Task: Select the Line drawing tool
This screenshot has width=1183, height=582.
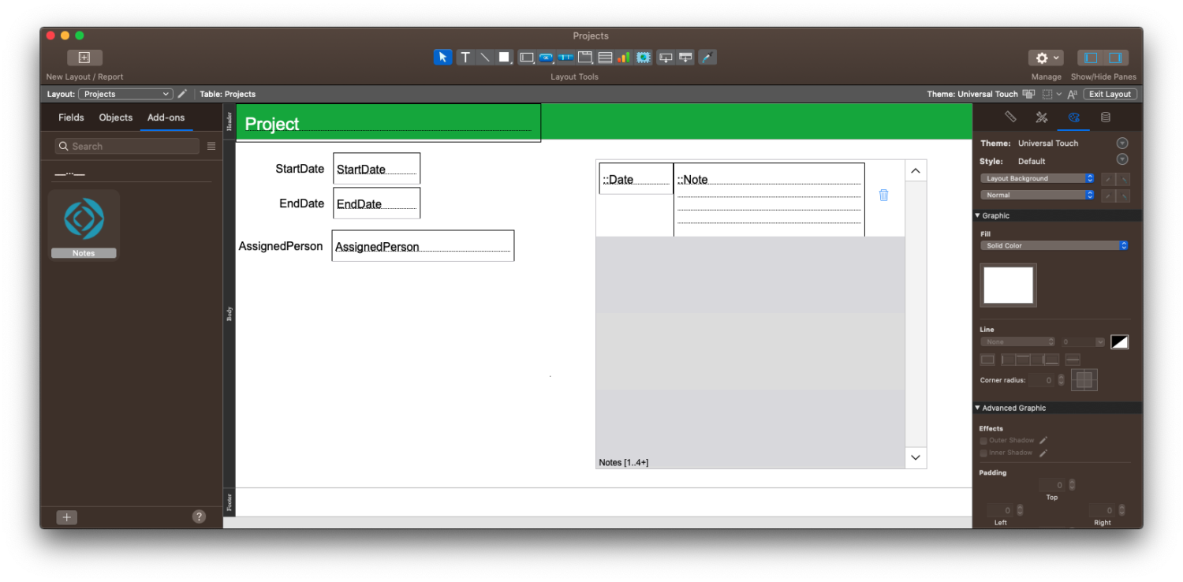Action: click(485, 57)
